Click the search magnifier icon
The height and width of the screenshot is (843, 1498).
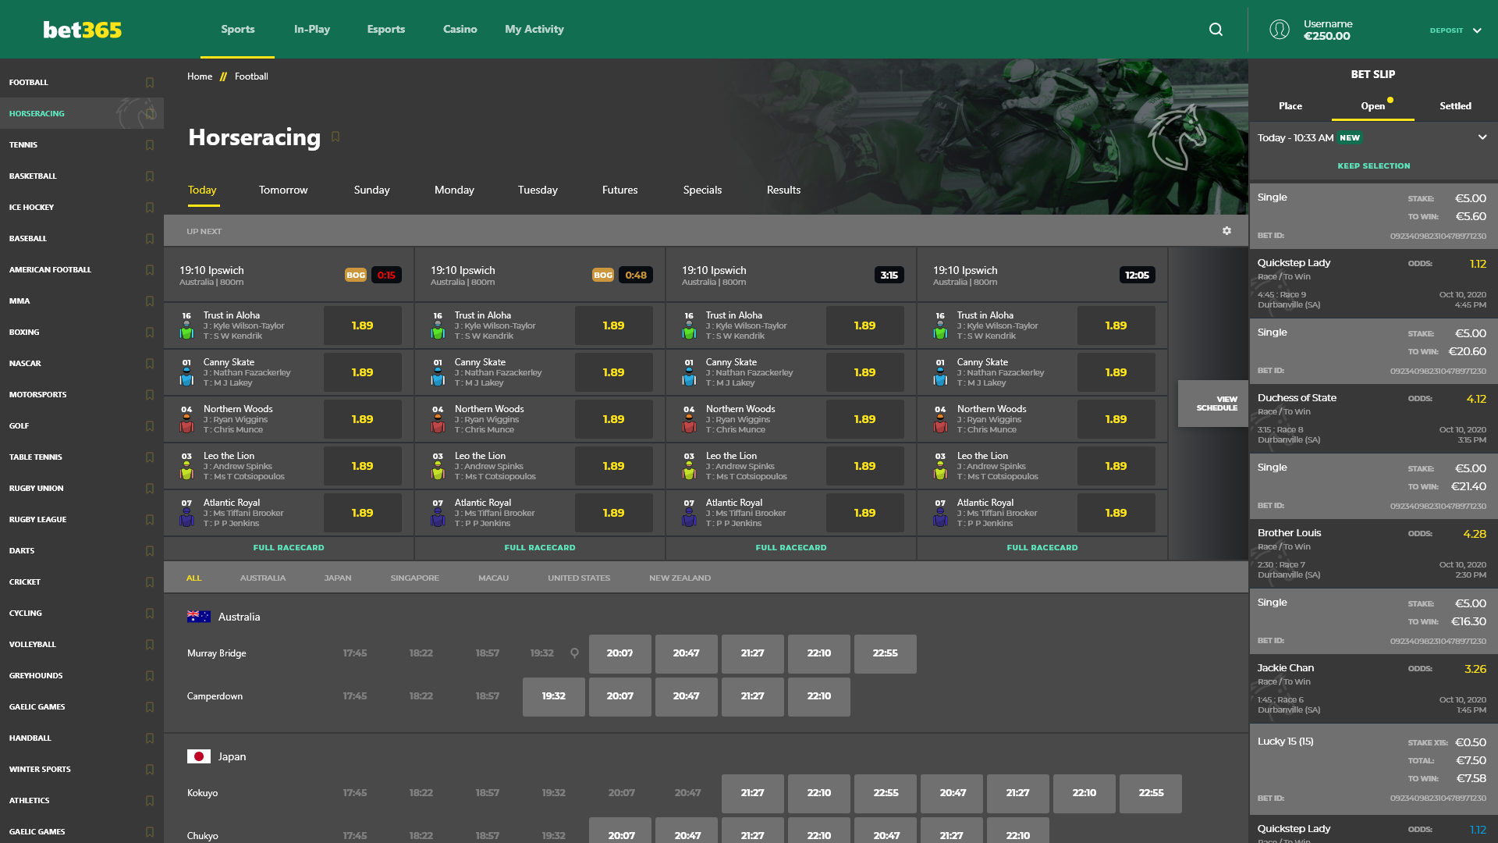(1216, 30)
